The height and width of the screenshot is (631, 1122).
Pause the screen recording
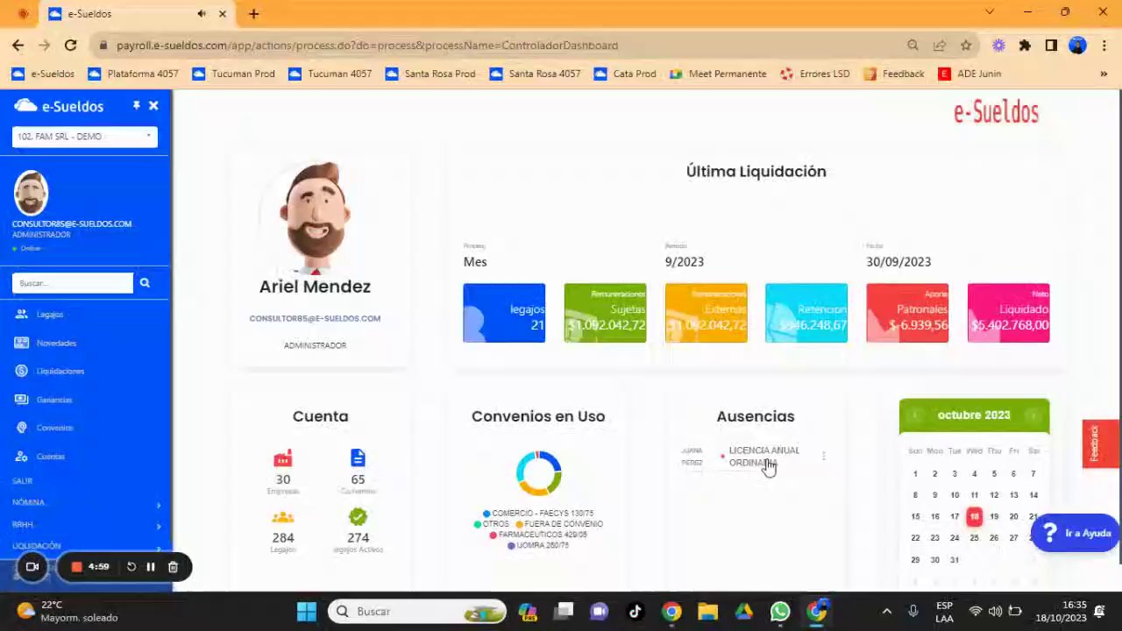coord(150,567)
